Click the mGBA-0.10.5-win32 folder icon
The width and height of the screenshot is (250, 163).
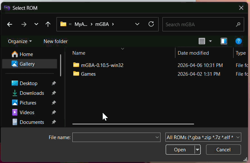click(x=76, y=65)
